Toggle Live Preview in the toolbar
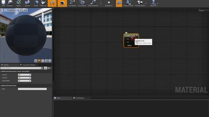Image resolution: width=209 pixels, height=117 pixels. [x=62, y=3]
